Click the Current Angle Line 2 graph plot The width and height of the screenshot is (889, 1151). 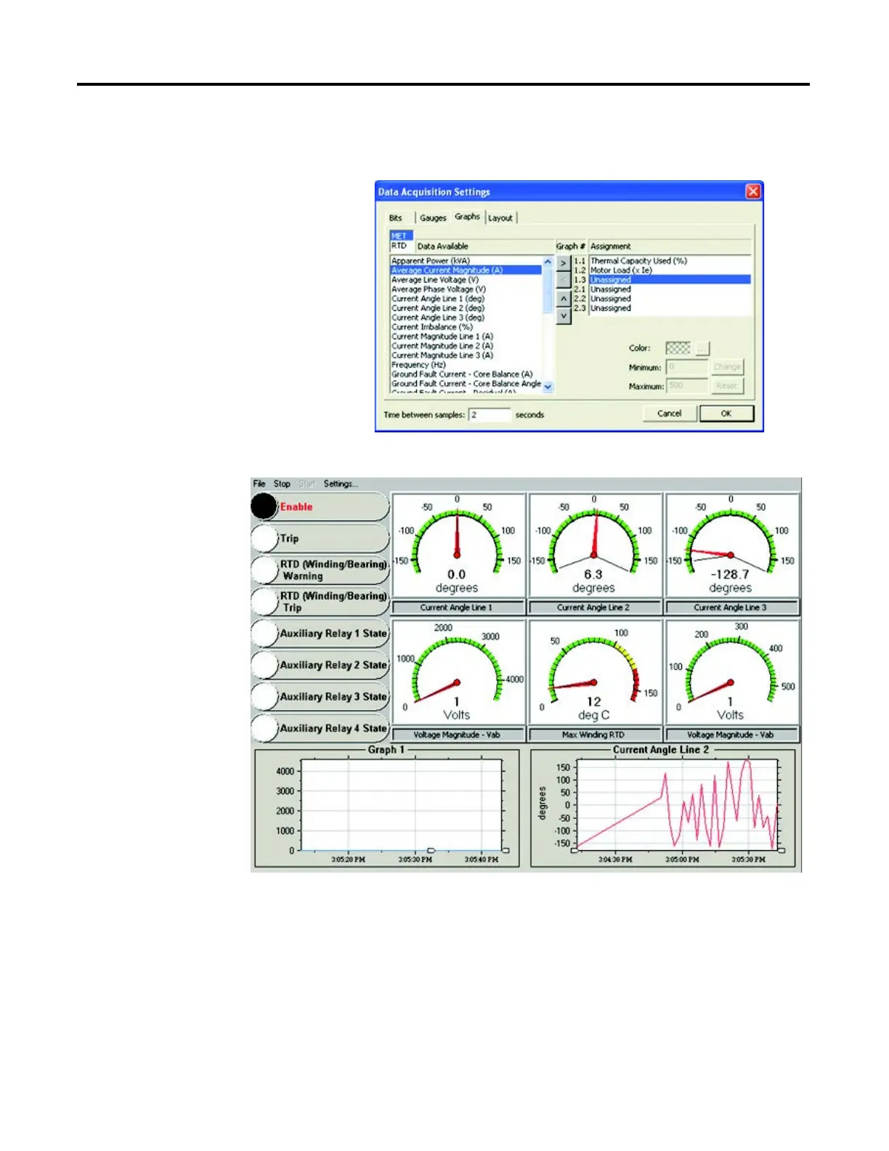coord(677,805)
